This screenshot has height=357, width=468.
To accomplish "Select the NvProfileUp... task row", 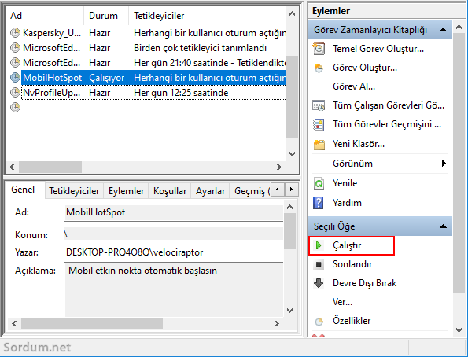I will point(148,93).
